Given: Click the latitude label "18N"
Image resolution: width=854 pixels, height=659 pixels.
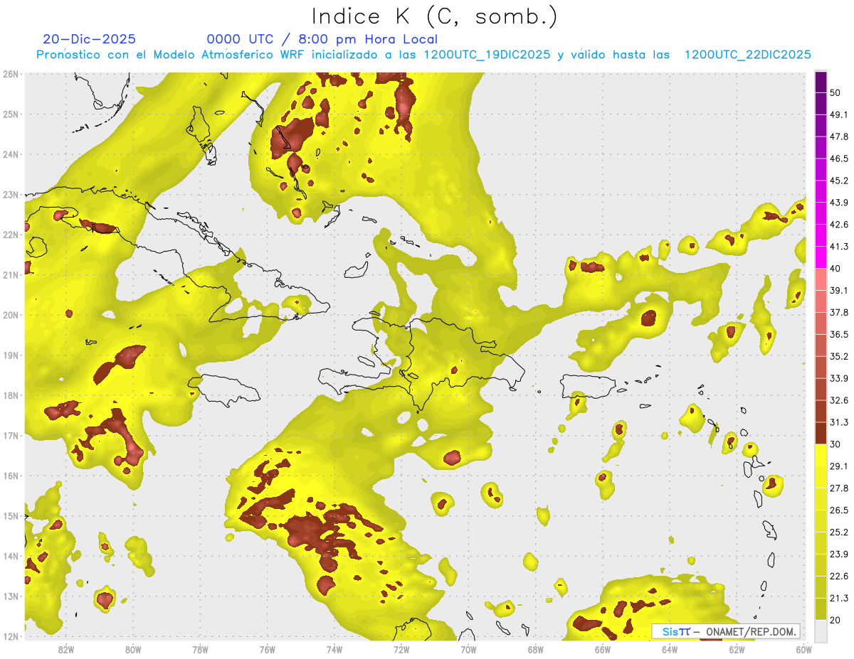Looking at the screenshot, I should tap(11, 396).
